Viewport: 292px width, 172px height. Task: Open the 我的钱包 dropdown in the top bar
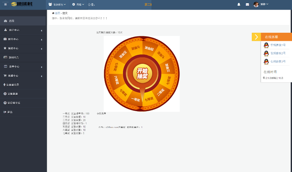[57, 5]
